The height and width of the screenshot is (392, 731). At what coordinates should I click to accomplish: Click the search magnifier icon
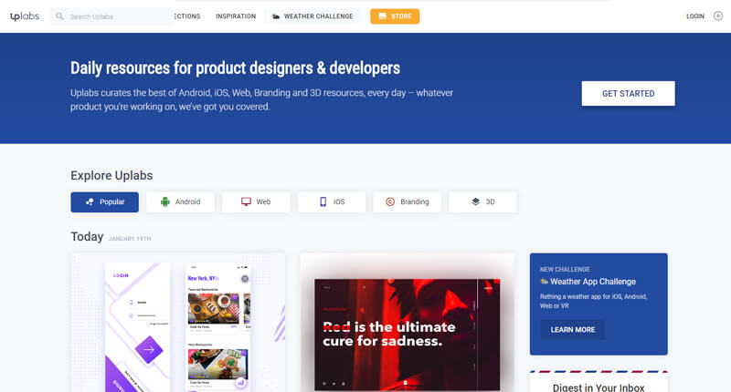point(59,16)
